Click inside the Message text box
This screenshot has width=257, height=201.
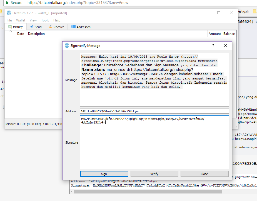pyautogui.click(x=154, y=80)
